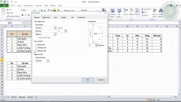Click the AutoSum sigma icon
Screen dimensions: 181x102
pyautogui.click(x=143, y=9)
